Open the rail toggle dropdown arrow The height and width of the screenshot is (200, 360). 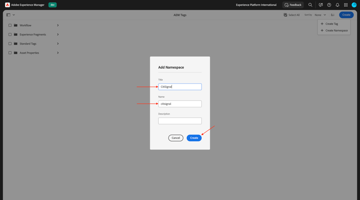14,15
